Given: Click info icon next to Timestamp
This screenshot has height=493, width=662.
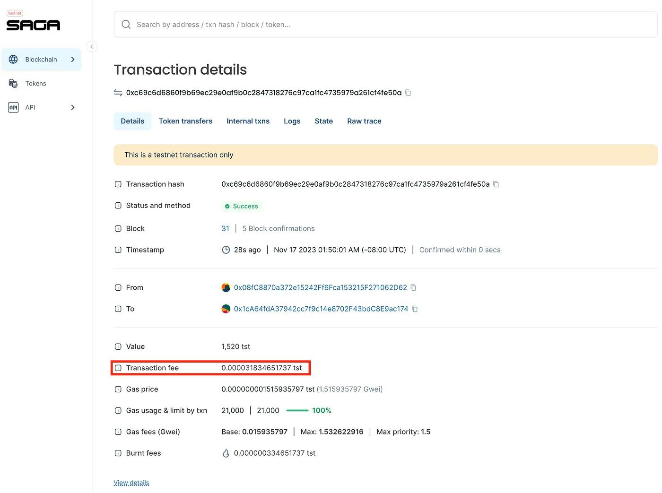Looking at the screenshot, I should tap(118, 250).
